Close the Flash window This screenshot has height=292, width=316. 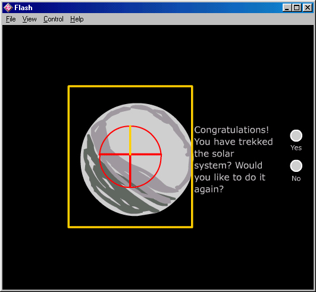(308, 8)
